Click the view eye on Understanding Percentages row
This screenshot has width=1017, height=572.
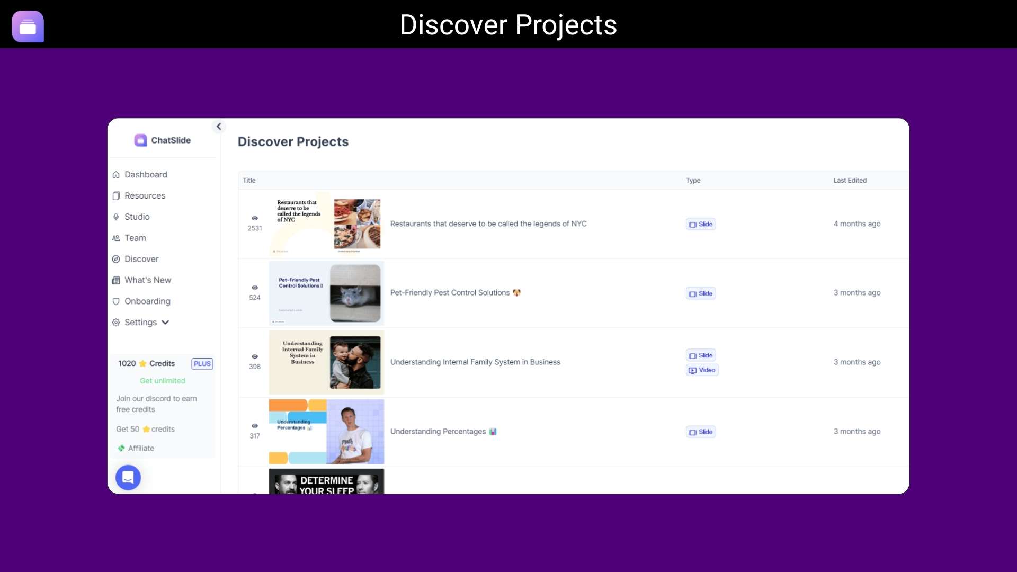pyautogui.click(x=255, y=426)
